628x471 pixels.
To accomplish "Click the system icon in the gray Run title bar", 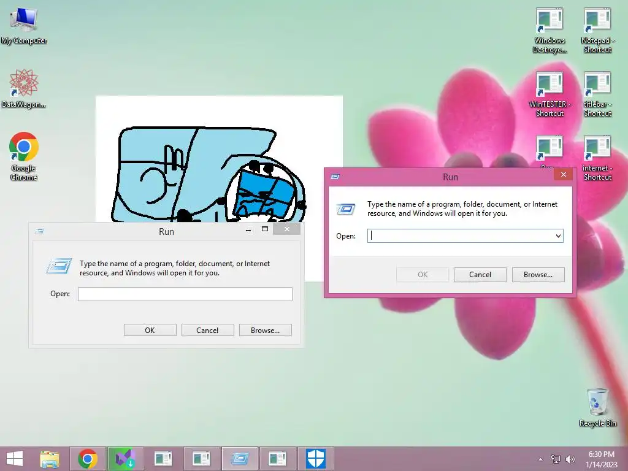I will pyautogui.click(x=39, y=231).
